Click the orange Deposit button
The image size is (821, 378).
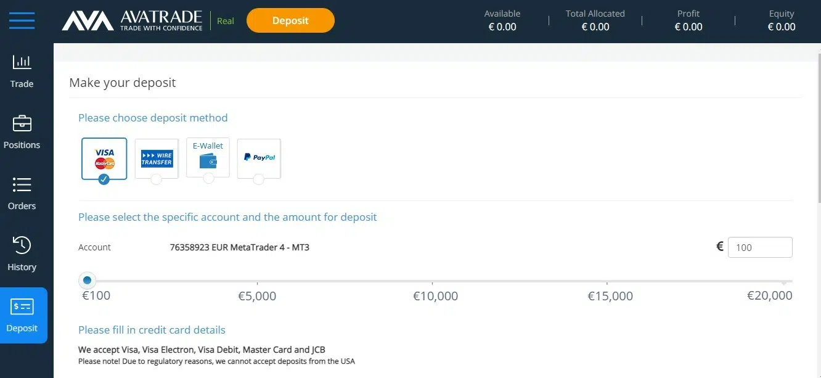pyautogui.click(x=290, y=20)
